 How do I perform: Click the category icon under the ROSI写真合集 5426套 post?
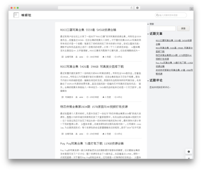point(62,97)
